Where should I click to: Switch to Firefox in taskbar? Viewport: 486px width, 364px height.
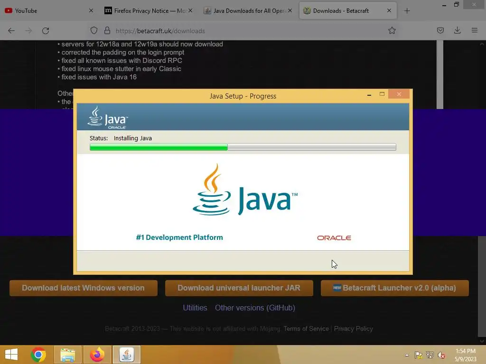[97, 355]
